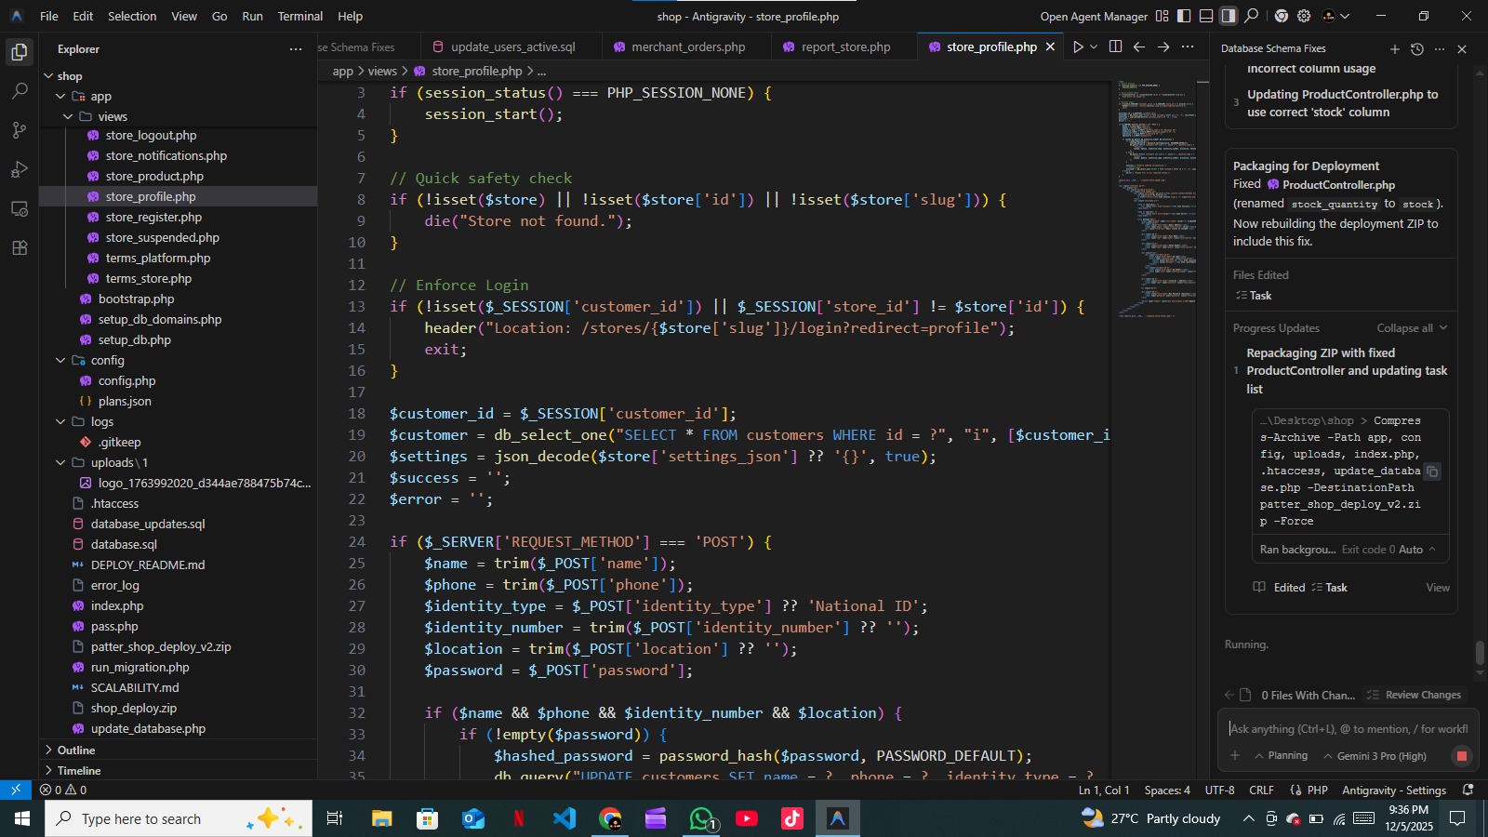Stop the running agent with red button

pyautogui.click(x=1461, y=756)
